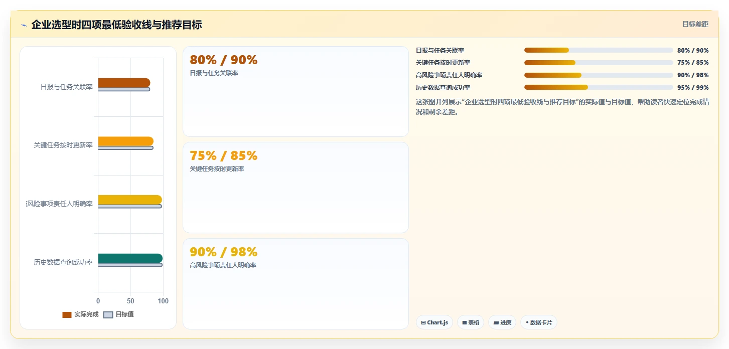Select the 进度 tag chip
The width and height of the screenshot is (729, 349).
pyautogui.click(x=502, y=322)
